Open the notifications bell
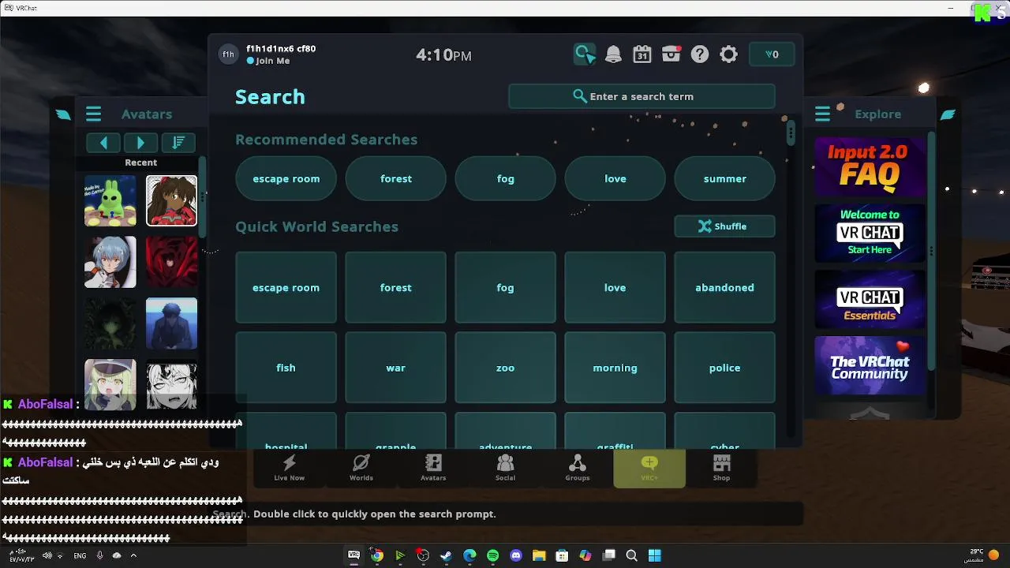1010x568 pixels. tap(613, 54)
